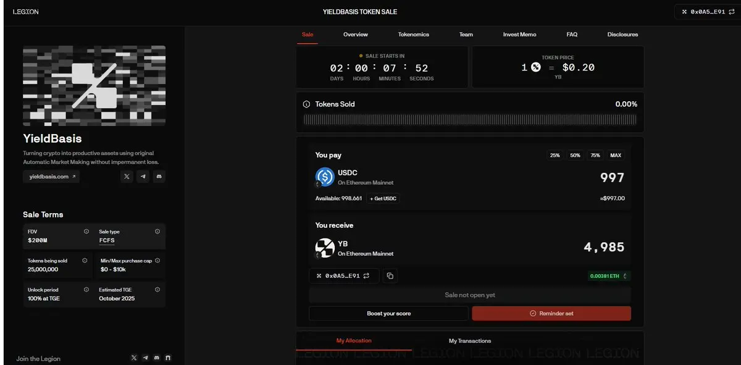Switch to the Sale tab
The height and width of the screenshot is (365, 741).
coord(308,35)
